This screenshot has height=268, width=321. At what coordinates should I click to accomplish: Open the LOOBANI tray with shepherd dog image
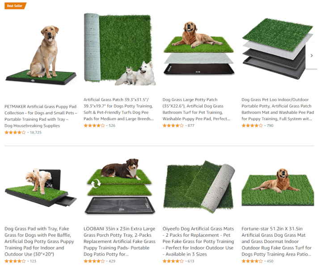tap(120, 186)
